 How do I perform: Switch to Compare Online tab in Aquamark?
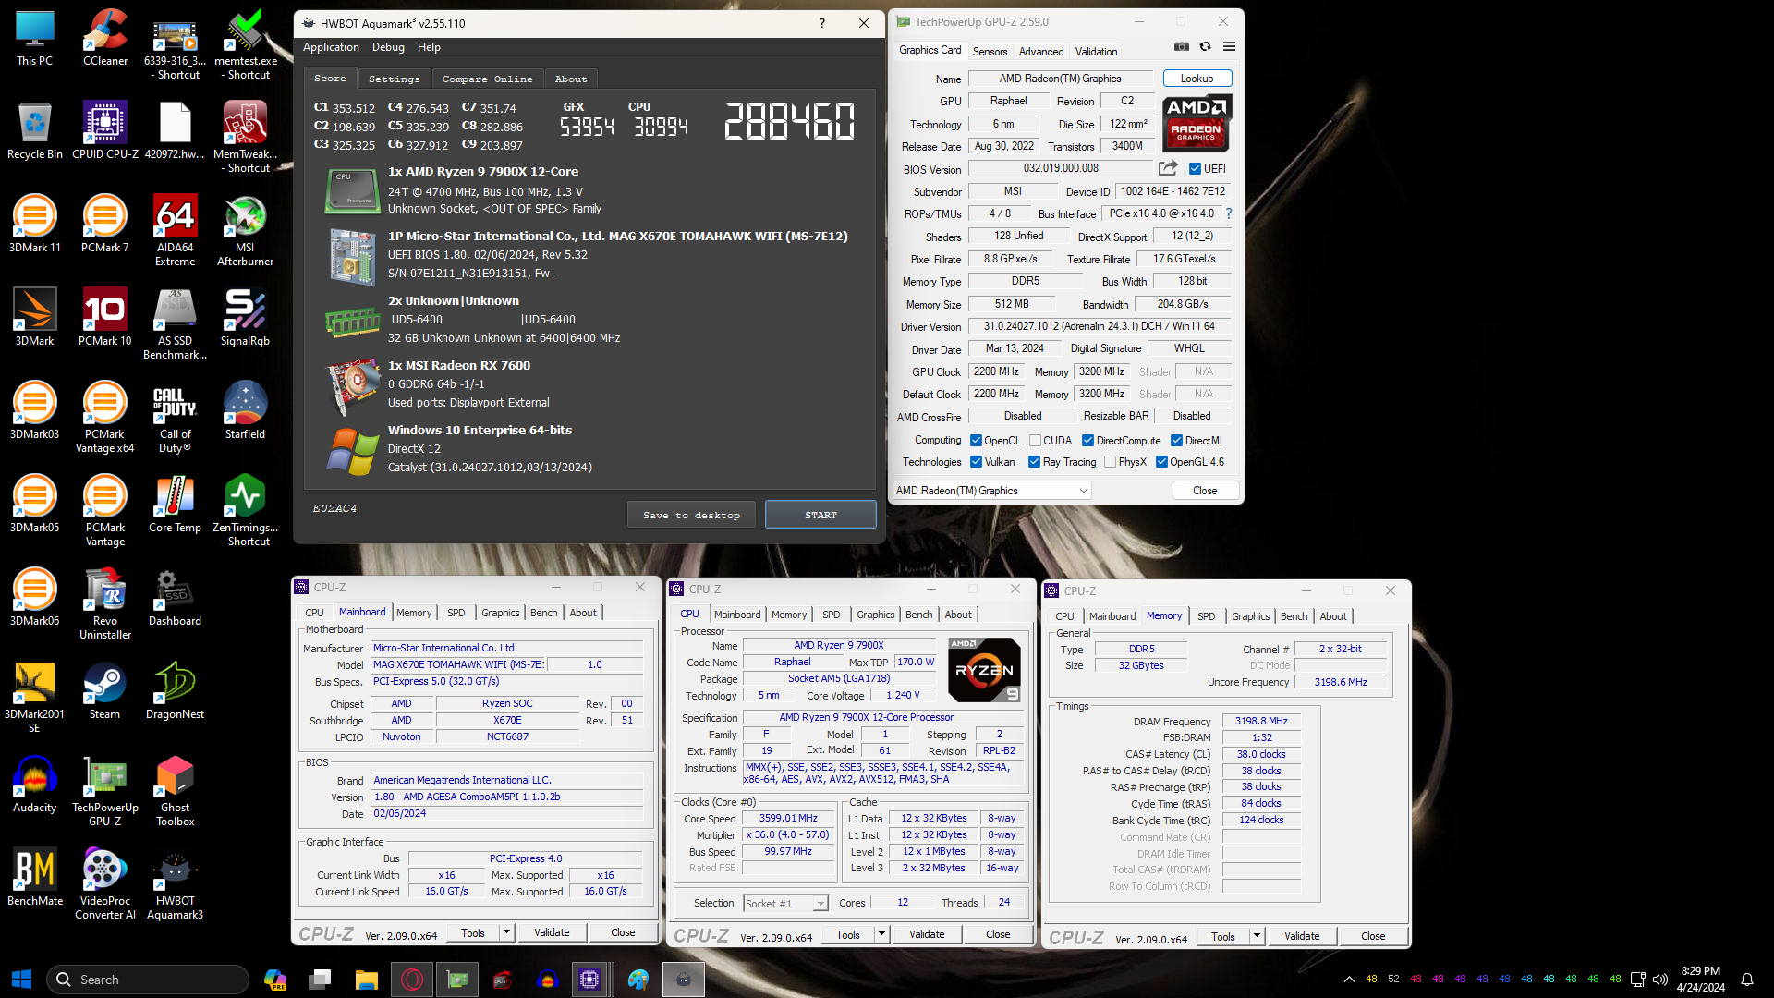coord(487,79)
